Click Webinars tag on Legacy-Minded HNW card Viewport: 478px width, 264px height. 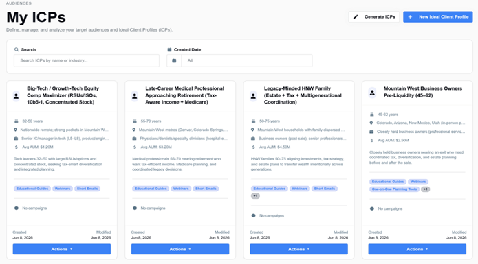coord(300,189)
